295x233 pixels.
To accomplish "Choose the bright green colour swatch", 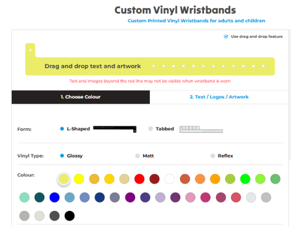I will click(x=245, y=179).
